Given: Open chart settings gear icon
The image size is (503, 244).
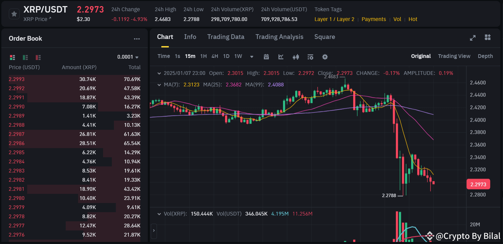Looking at the screenshot, I should pos(325,57).
